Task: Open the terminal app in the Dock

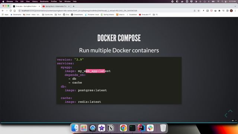Action: pos(132,128)
